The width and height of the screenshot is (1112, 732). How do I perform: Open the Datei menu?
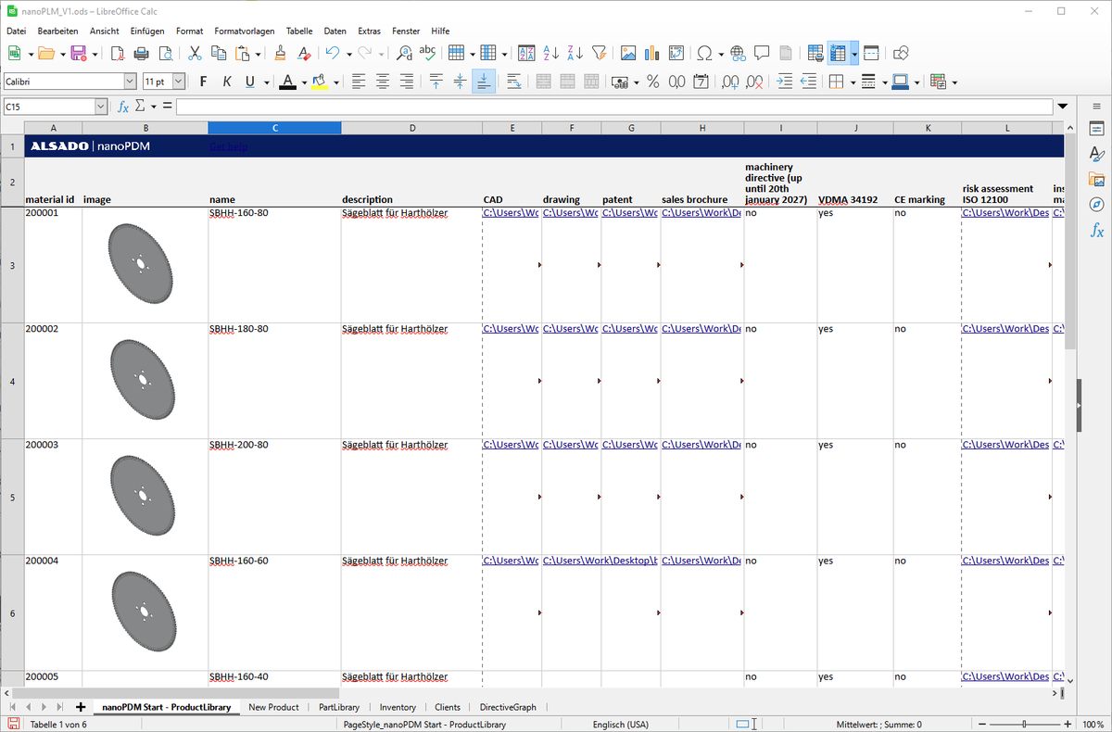(16, 31)
